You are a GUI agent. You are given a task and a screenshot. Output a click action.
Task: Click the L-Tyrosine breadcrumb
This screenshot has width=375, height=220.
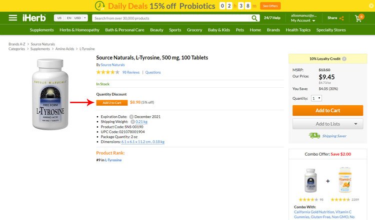click(x=87, y=49)
